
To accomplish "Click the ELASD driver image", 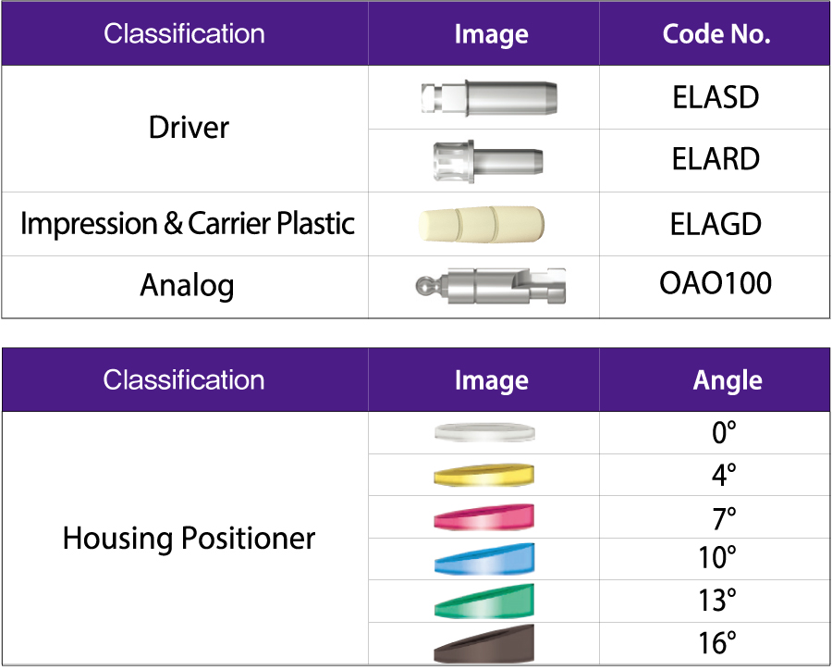I will point(486,97).
